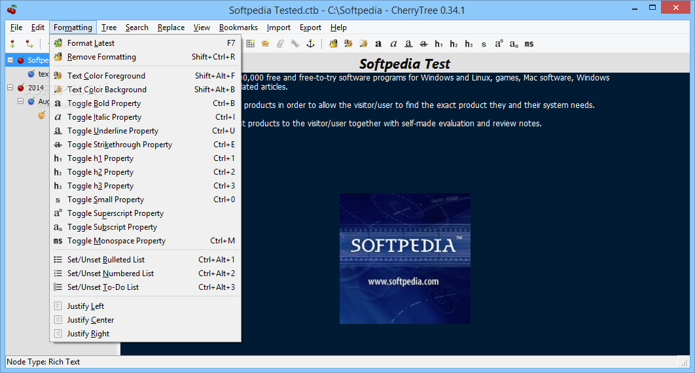Click the CherryTree cherry icon in title bar
This screenshot has width=695, height=373.
coord(12,9)
